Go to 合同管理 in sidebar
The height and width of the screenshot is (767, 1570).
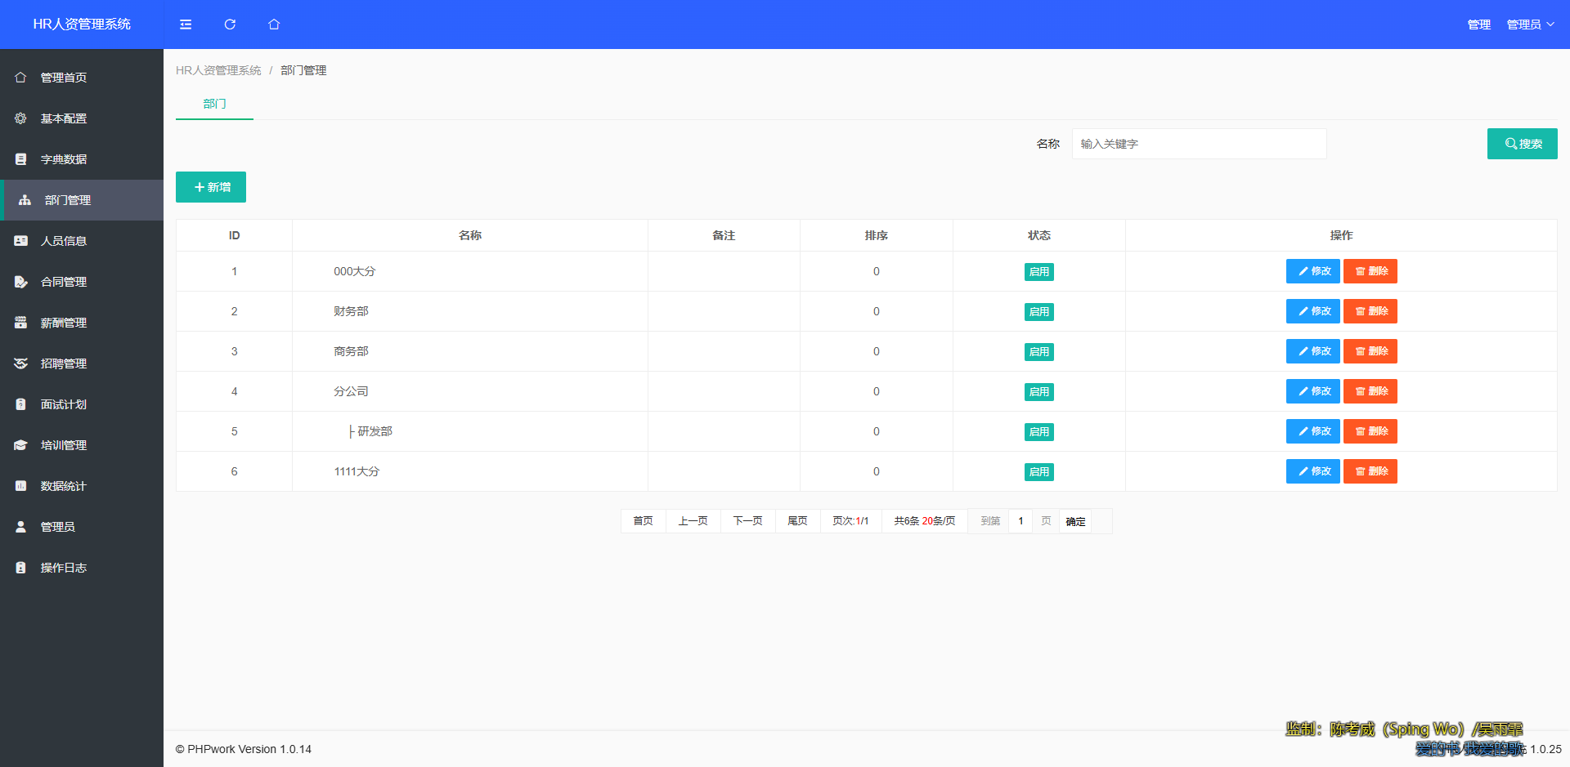pyautogui.click(x=63, y=282)
